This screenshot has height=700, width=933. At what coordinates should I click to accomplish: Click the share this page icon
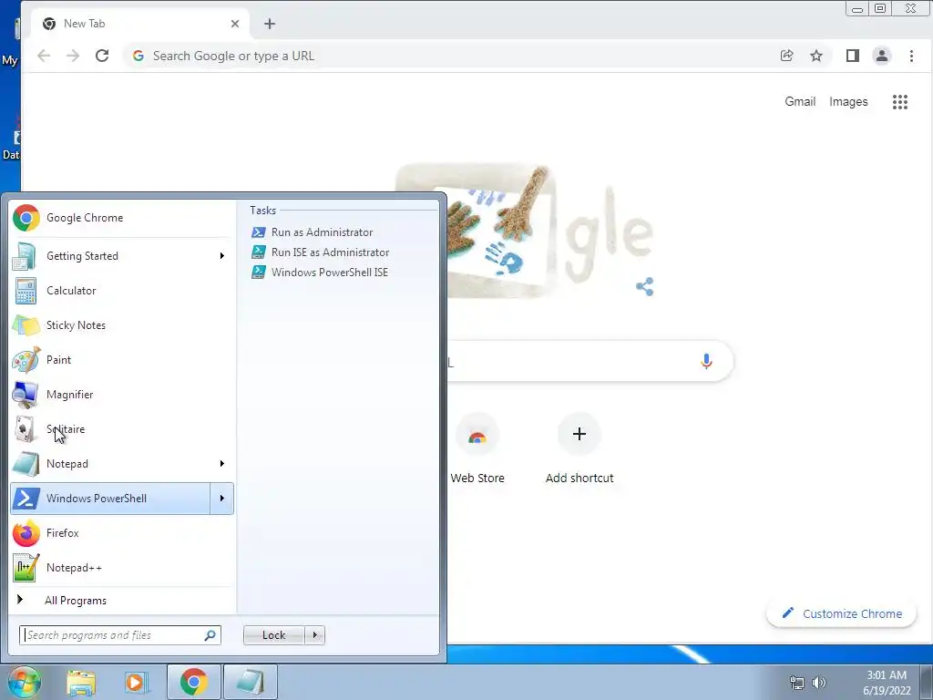[x=786, y=56]
